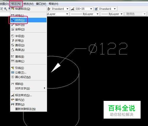Viewport: 148px width, 126px height.
Task: Click the continue dimension icon
Action: (12, 61)
